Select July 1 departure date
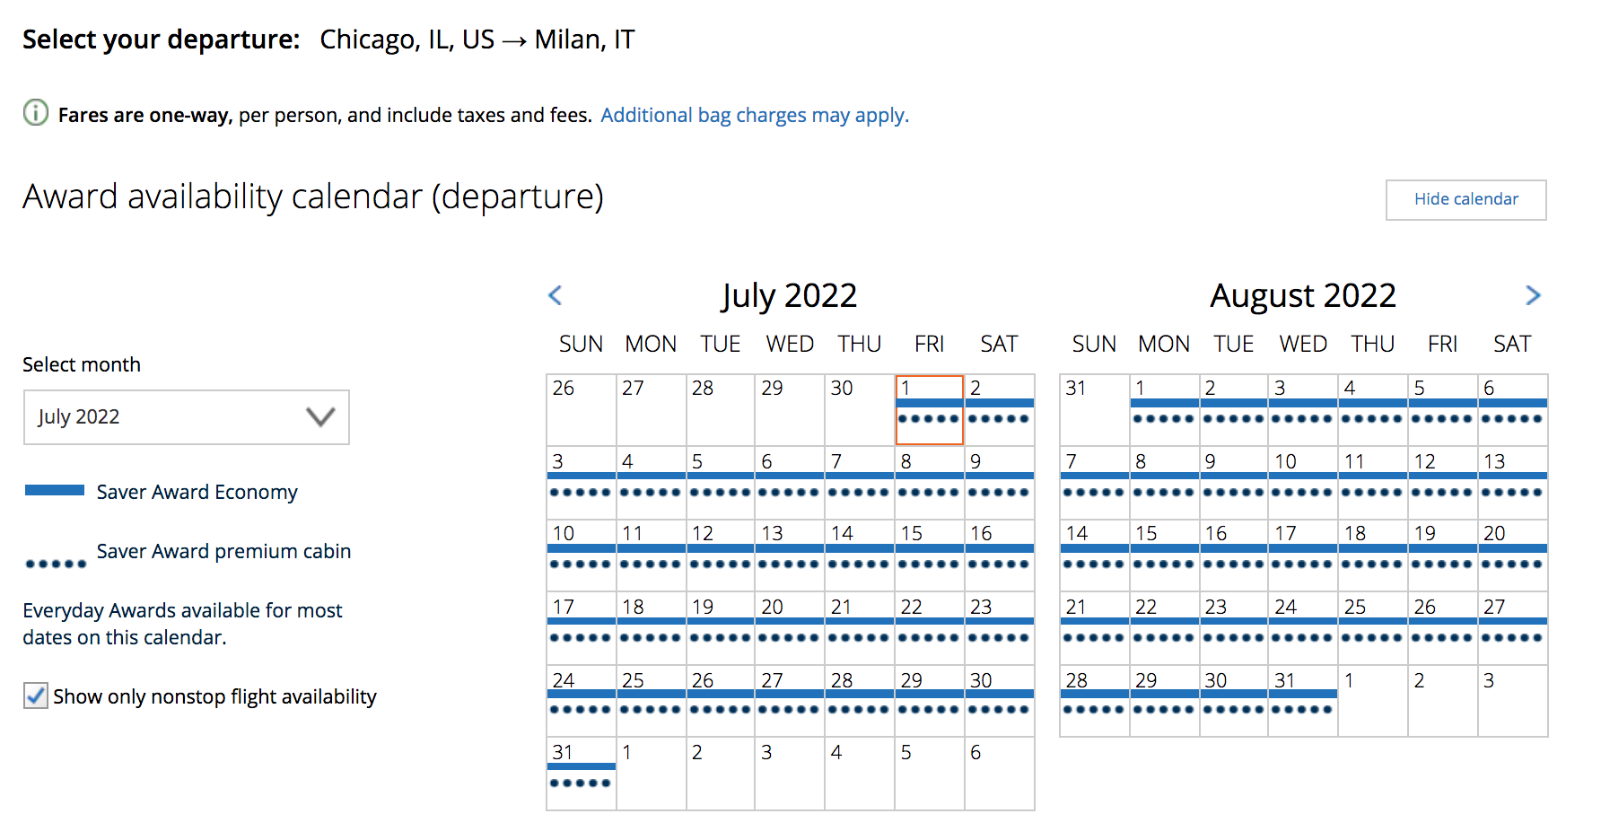 point(930,410)
